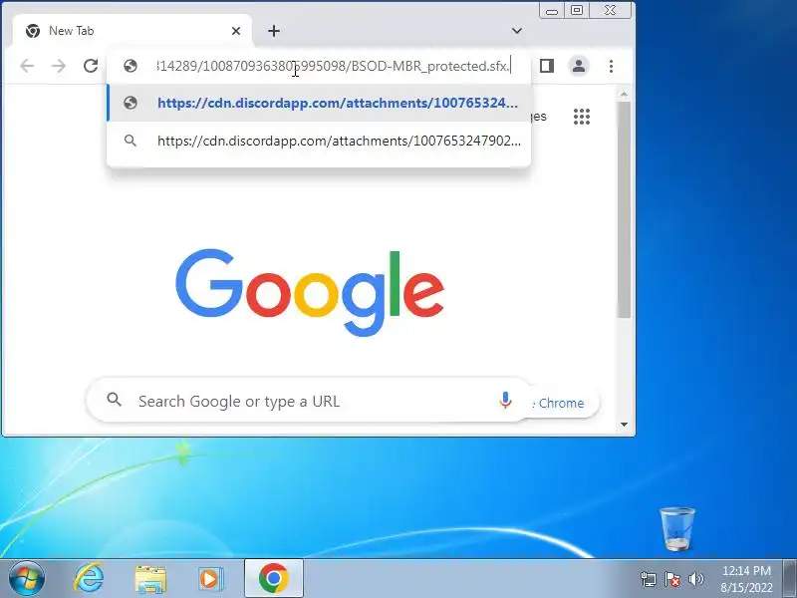Open the network tray icon
Image resolution: width=797 pixels, height=598 pixels.
[649, 579]
